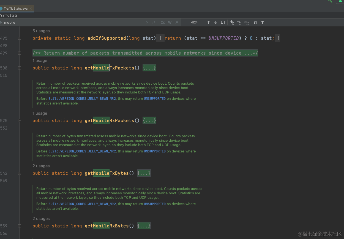The width and height of the screenshot is (344, 239).
Task: Show '2 usages' above getMobileTxBytes
Action: click(x=41, y=166)
